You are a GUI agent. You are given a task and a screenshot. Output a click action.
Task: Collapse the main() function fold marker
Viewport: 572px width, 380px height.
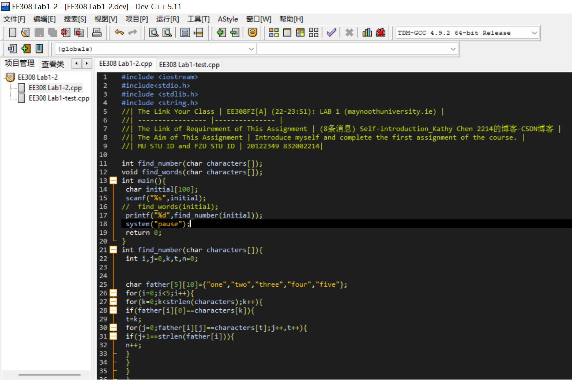(113, 181)
